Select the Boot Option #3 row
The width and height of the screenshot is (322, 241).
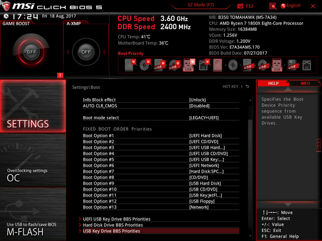pyautogui.click(x=161, y=148)
